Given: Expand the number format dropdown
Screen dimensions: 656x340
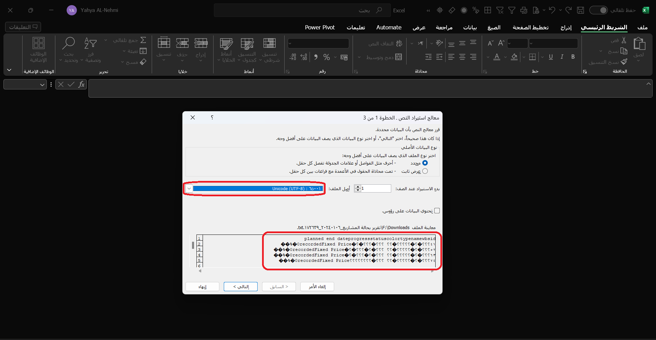Looking at the screenshot, I should tap(290, 43).
